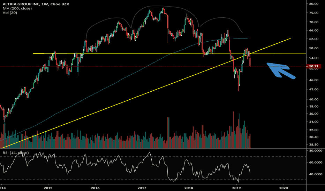
Task: Click the 28.80 price axis label
Action: tap(313, 144)
